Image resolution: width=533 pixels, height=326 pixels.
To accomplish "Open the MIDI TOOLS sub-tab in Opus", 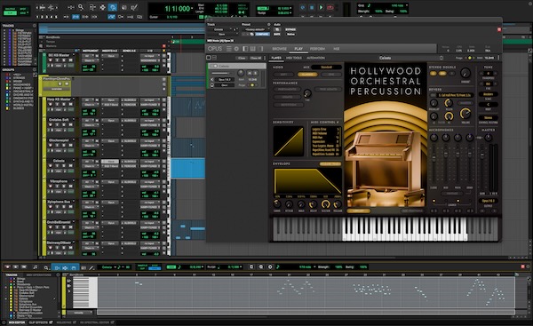I will tap(294, 58).
